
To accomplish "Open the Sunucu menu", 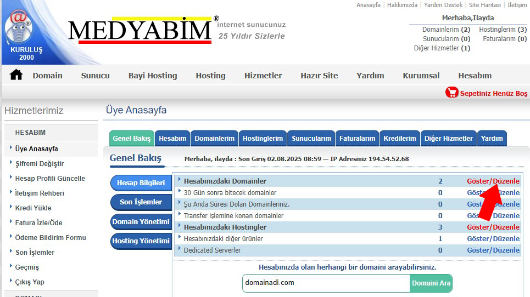I will point(96,76).
